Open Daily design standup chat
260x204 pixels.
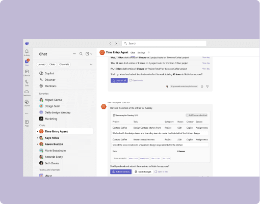click(x=65, y=112)
